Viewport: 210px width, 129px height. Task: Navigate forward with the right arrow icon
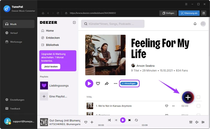[53, 13]
